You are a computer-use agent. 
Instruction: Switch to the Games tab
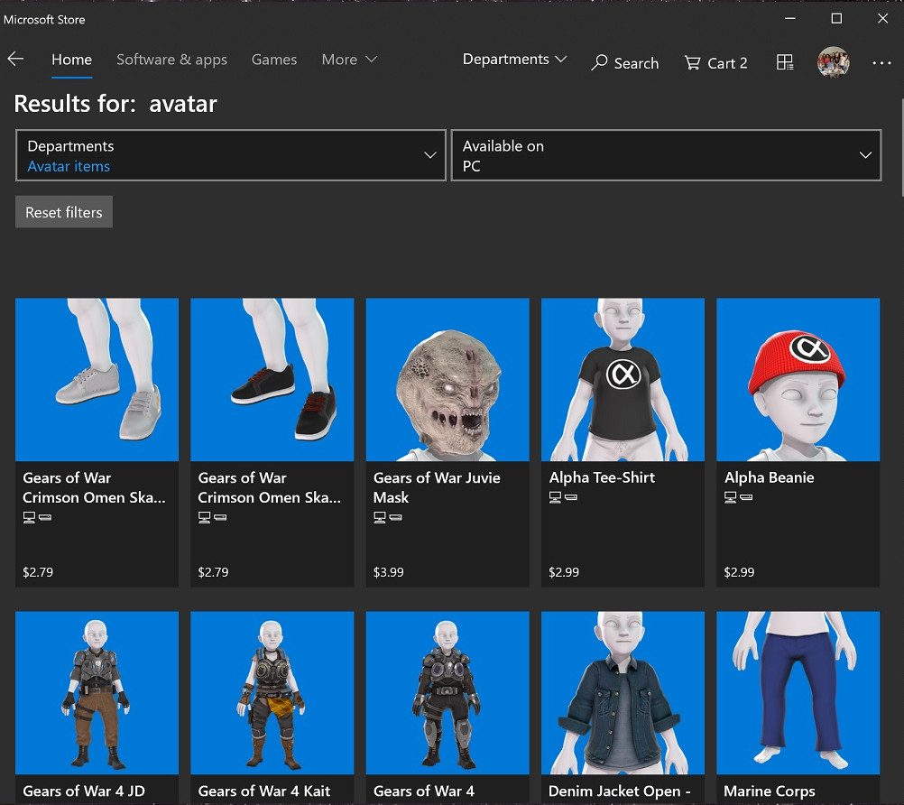(x=274, y=60)
